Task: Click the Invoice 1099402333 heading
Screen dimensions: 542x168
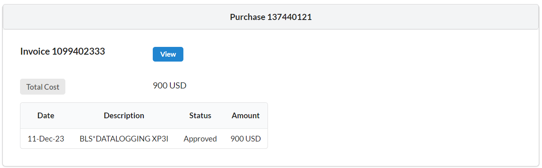Action: tap(62, 51)
